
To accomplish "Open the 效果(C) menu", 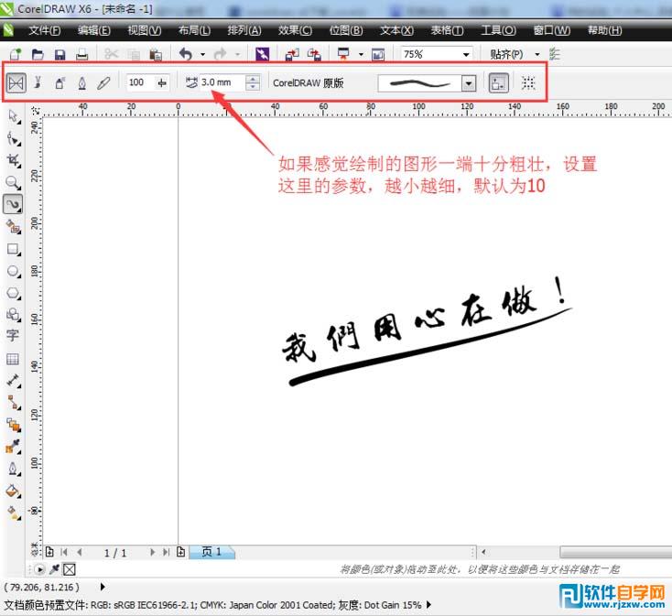I will click(x=295, y=30).
